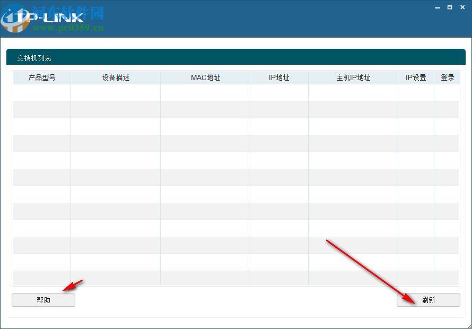The width and height of the screenshot is (472, 329).
Task: Click the IP设置 column header
Action: (416, 77)
